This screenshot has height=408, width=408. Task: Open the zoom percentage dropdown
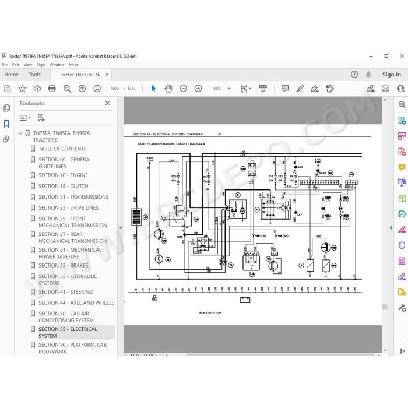tap(229, 89)
